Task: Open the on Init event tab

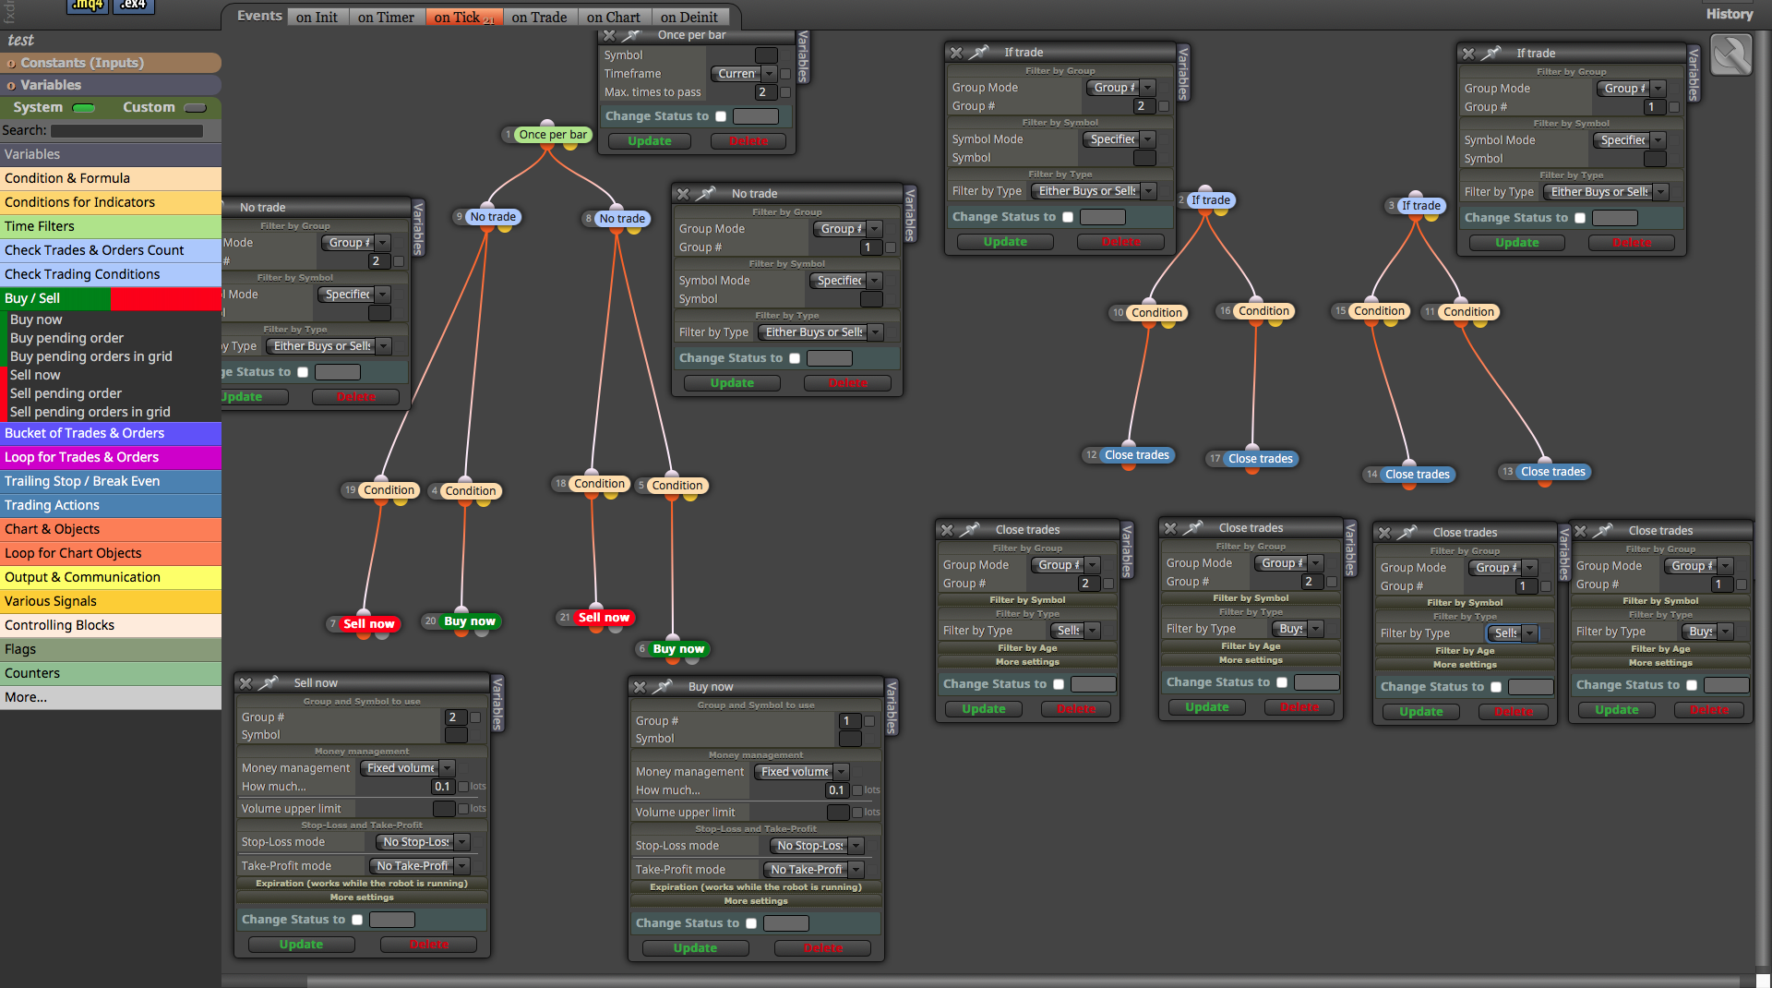Action: [317, 18]
